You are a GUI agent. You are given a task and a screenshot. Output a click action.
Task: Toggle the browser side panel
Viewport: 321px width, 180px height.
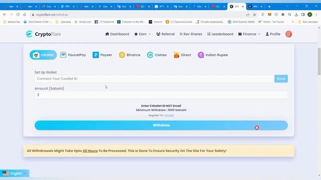(303, 14)
